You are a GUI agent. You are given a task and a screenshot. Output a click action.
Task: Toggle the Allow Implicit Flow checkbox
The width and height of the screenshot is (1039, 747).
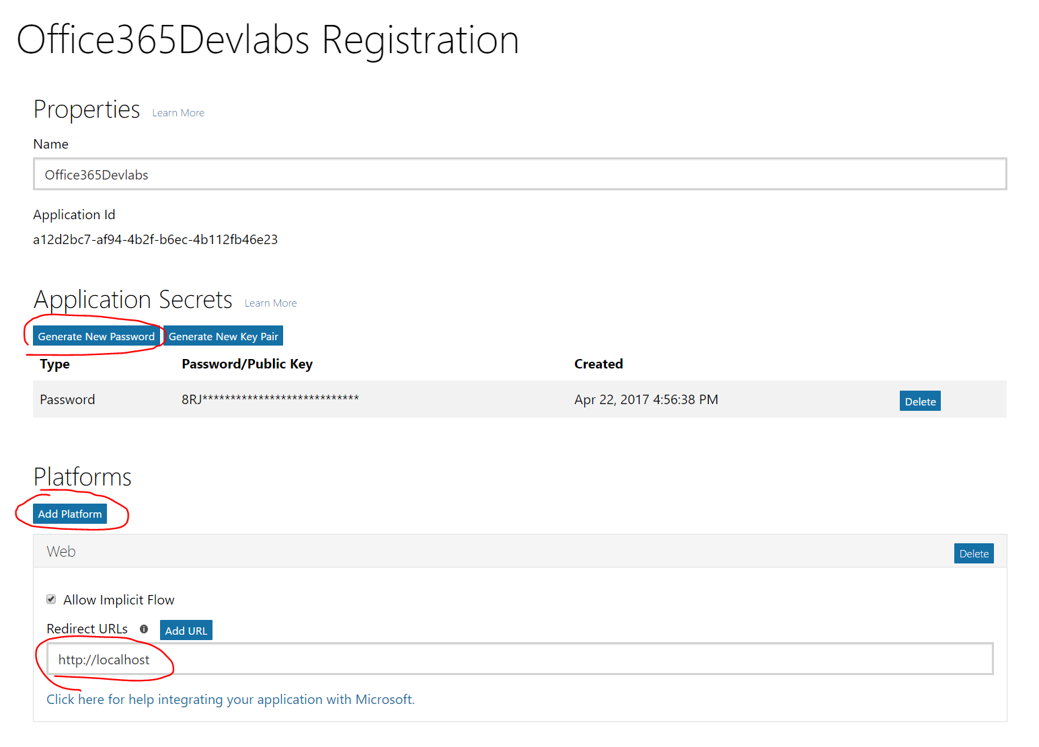[x=51, y=599]
